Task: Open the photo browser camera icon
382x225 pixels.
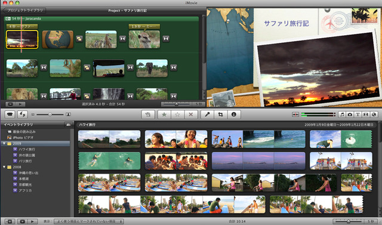Action: (x=350, y=115)
